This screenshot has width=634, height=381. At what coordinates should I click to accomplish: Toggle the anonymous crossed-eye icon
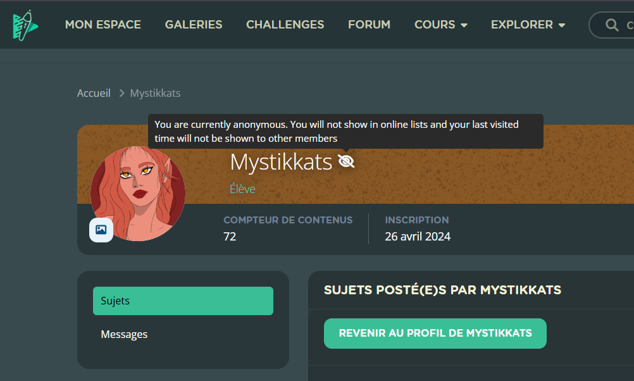coord(346,161)
